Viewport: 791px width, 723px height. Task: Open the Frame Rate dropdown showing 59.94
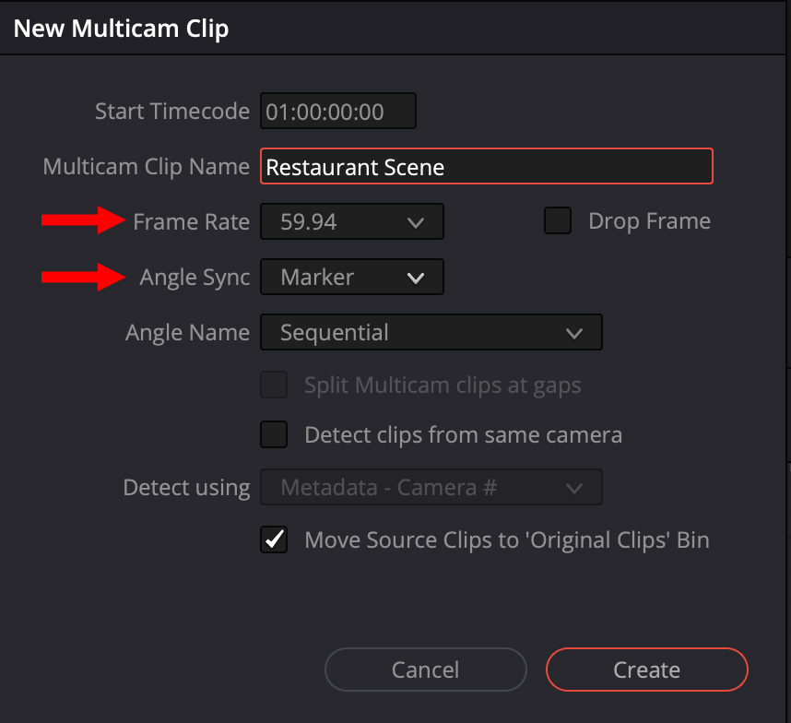pos(352,221)
